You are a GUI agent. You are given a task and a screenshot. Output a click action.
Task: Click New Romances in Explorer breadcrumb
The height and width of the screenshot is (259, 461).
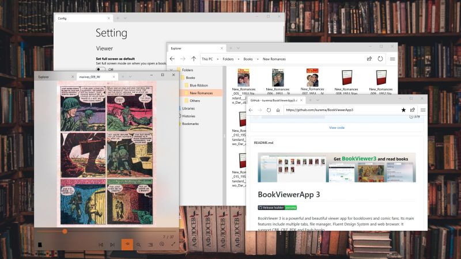click(x=274, y=59)
